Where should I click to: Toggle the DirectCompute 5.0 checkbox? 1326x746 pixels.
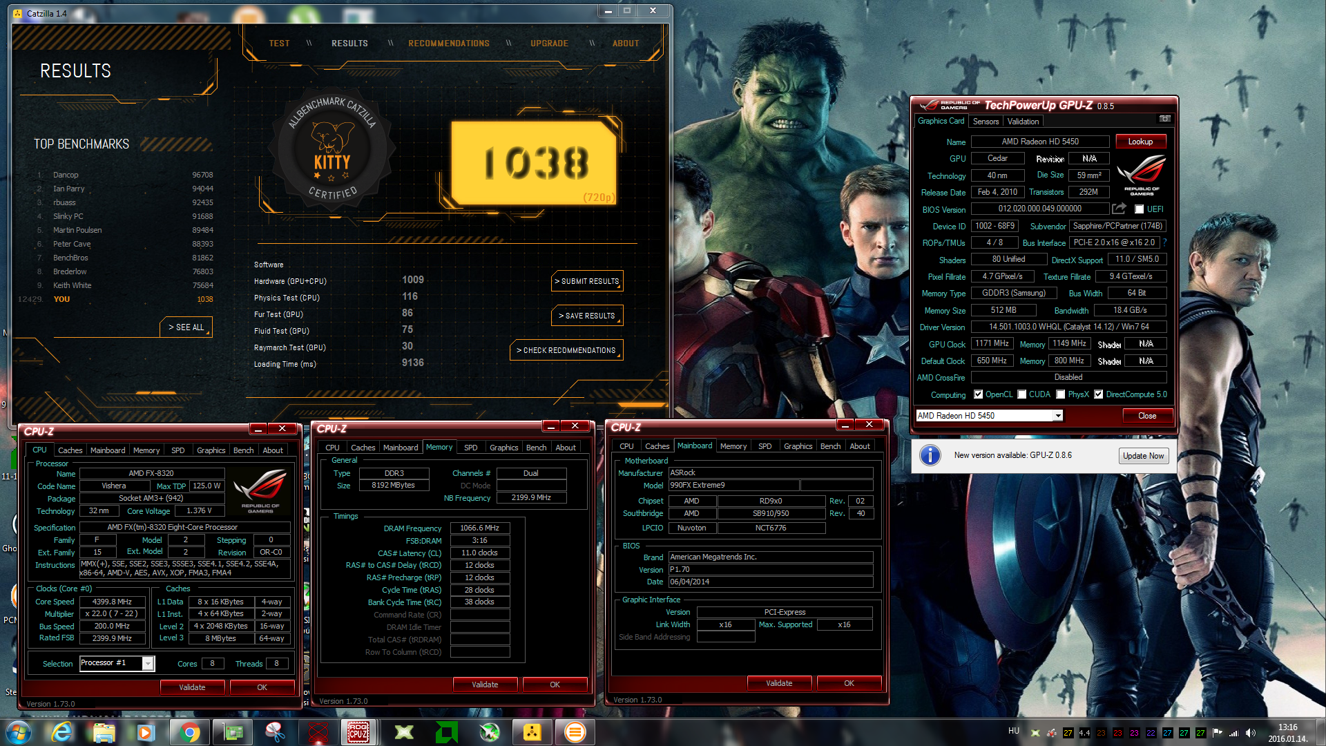pos(1098,394)
